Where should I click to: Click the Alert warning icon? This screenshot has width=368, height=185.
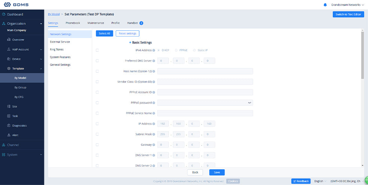pos(9,135)
